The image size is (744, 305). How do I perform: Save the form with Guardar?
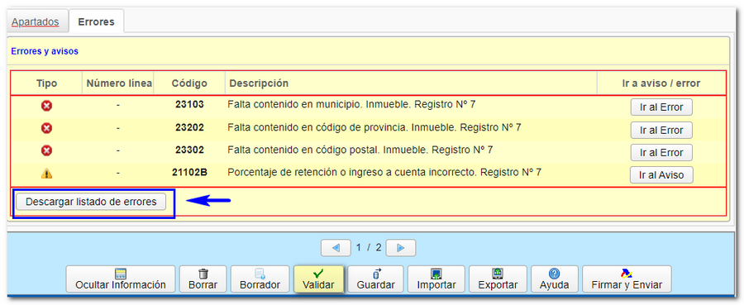point(376,279)
